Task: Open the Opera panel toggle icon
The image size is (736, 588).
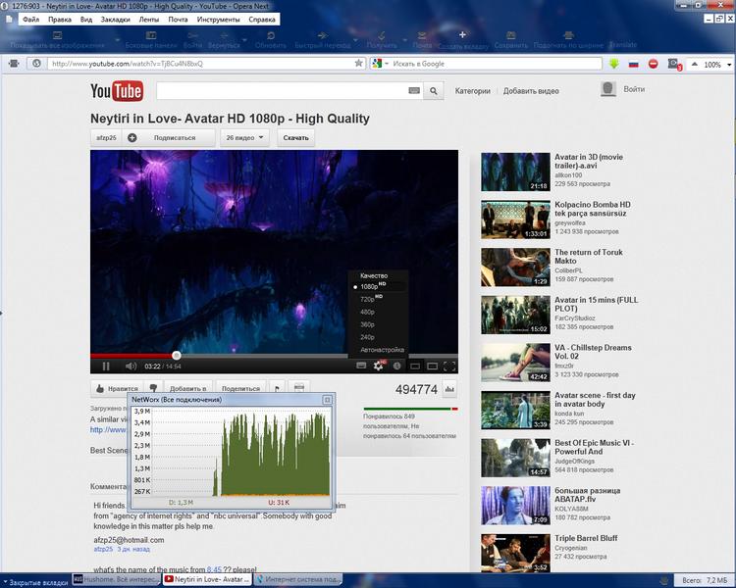Action: coord(14,64)
